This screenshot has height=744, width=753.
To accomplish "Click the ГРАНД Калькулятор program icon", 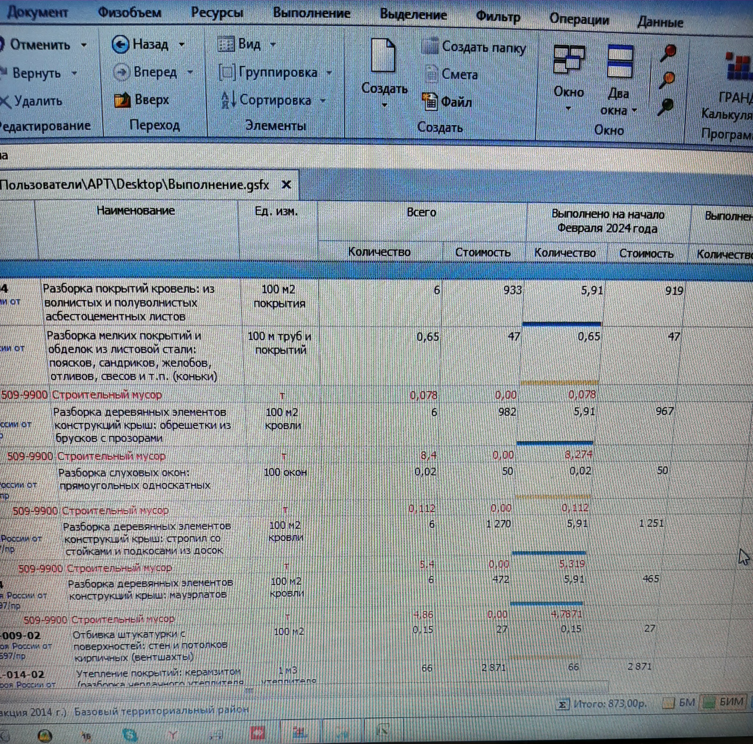I will (739, 67).
